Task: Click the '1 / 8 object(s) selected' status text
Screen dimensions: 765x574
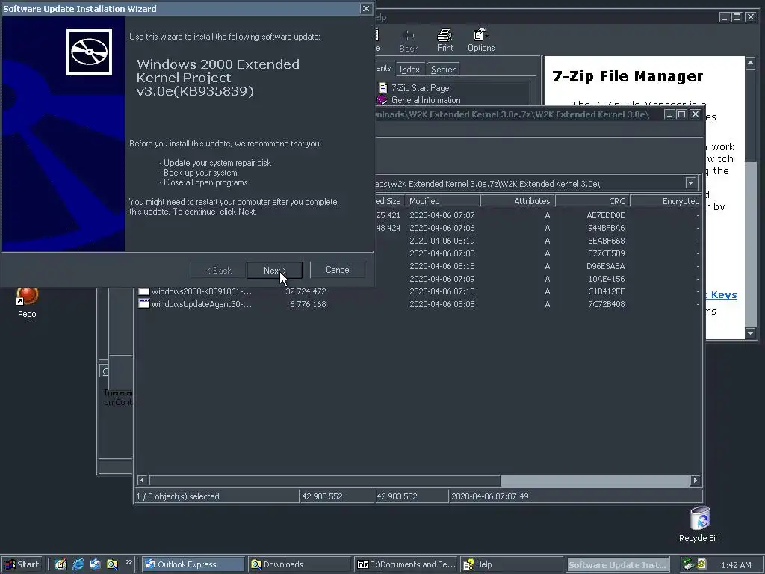Action: click(x=178, y=496)
